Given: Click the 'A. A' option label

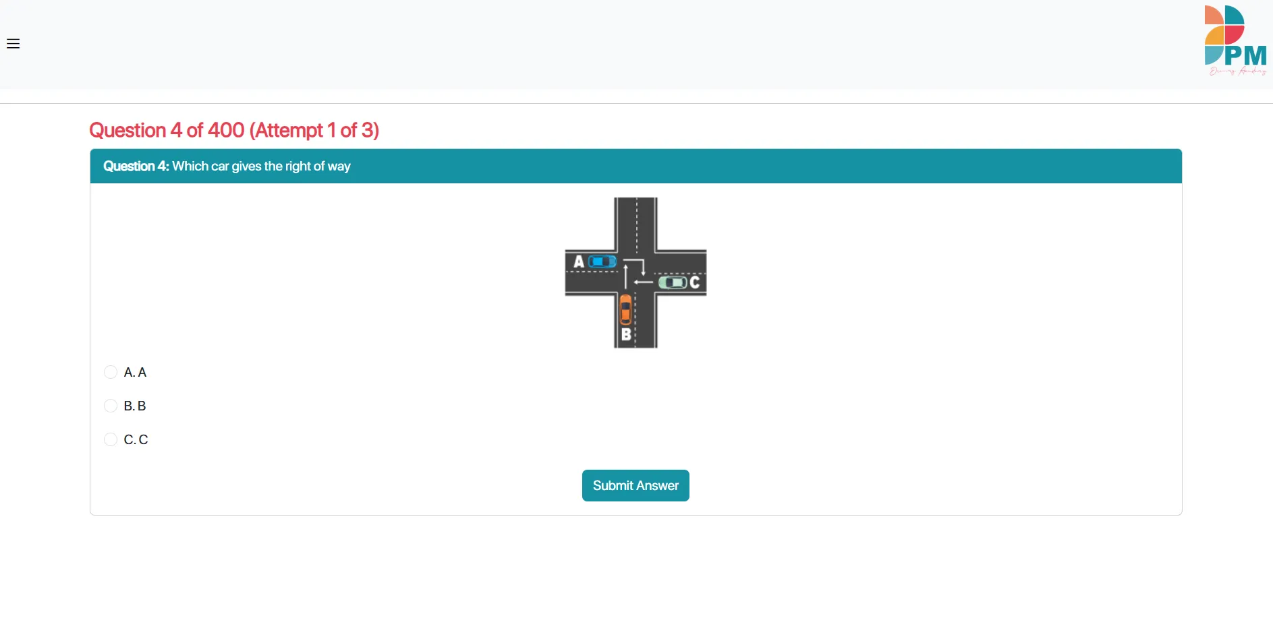Looking at the screenshot, I should 135,372.
